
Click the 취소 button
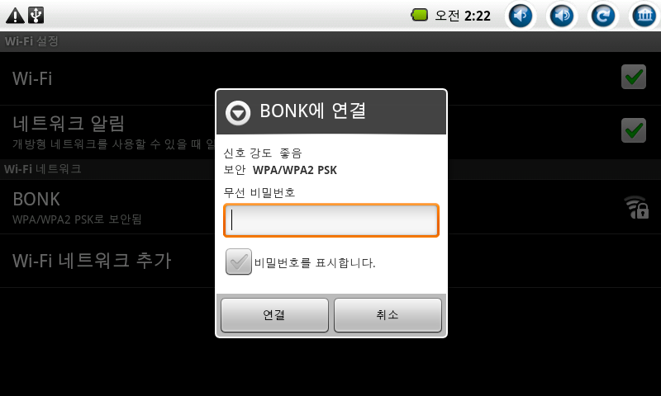(388, 315)
